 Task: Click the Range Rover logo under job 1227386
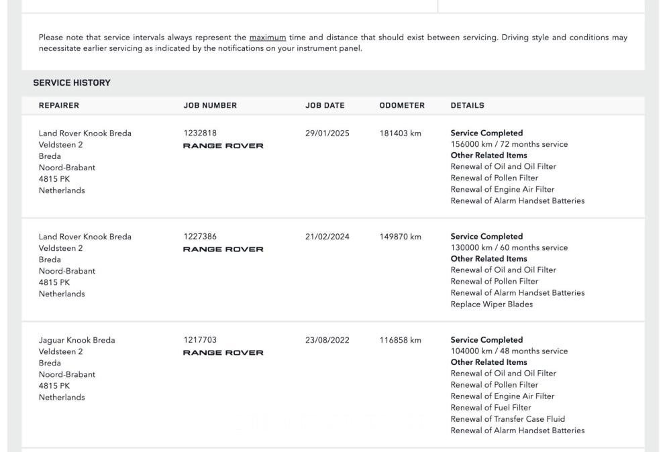223,249
